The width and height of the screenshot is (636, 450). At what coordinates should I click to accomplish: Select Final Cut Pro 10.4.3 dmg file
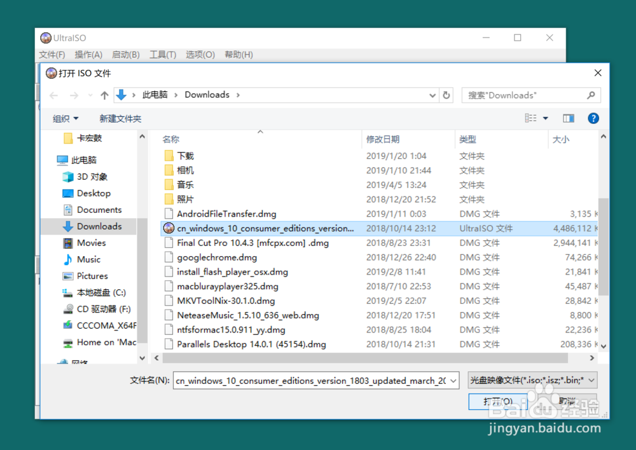[252, 243]
